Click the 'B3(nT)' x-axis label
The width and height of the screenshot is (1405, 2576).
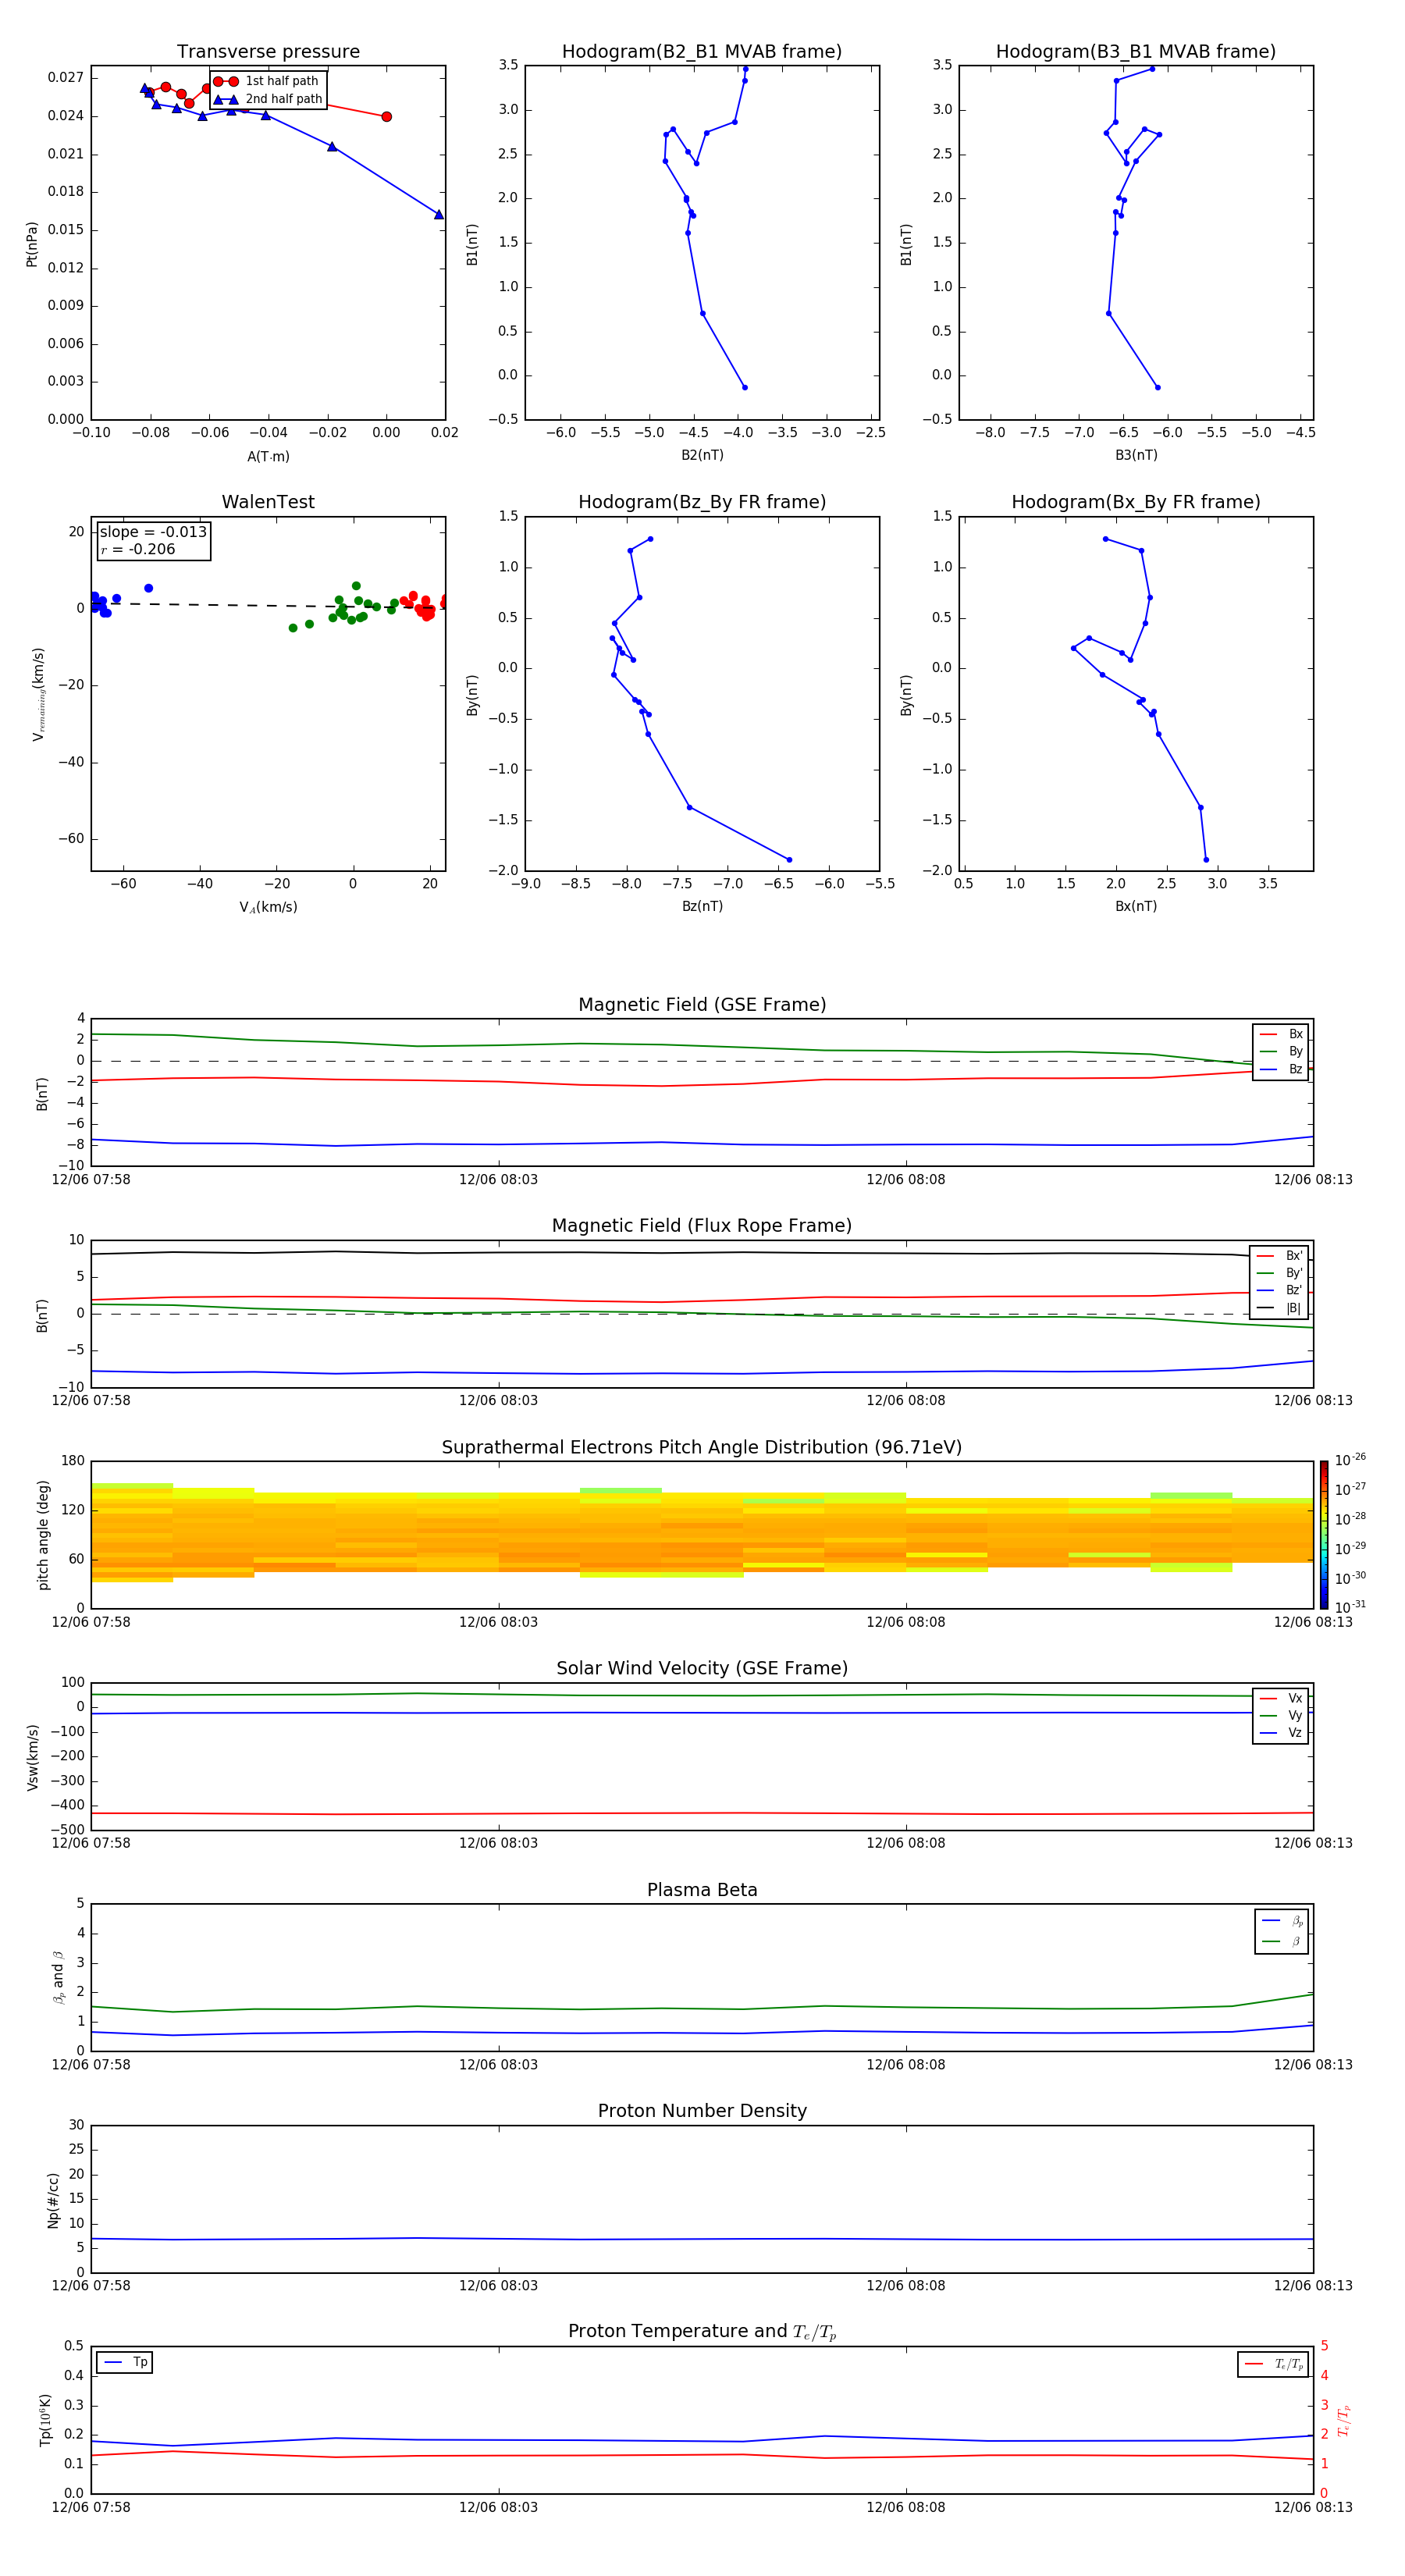point(1136,455)
